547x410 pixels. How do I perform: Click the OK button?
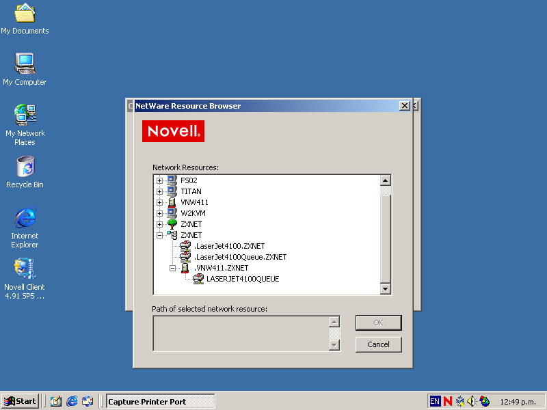[x=379, y=323]
